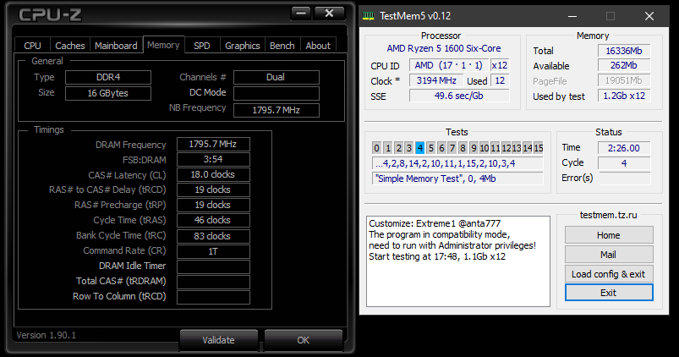Select highlighted test box 4

(x=420, y=148)
